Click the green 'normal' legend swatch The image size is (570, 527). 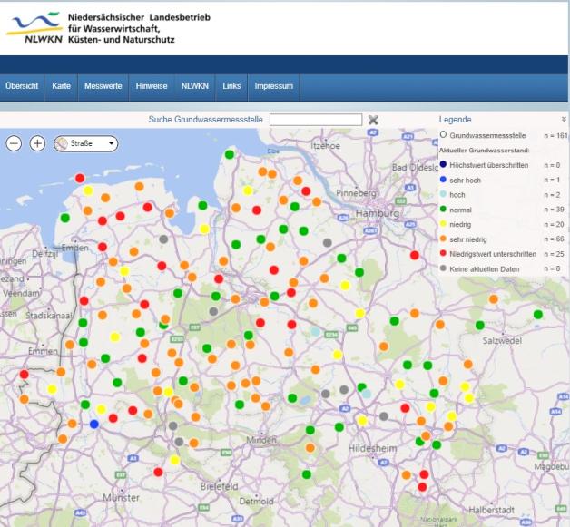443,210
